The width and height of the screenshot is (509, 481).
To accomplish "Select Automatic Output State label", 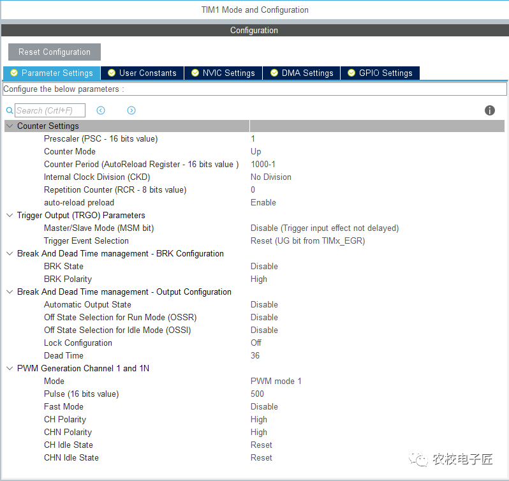I will [x=87, y=305].
